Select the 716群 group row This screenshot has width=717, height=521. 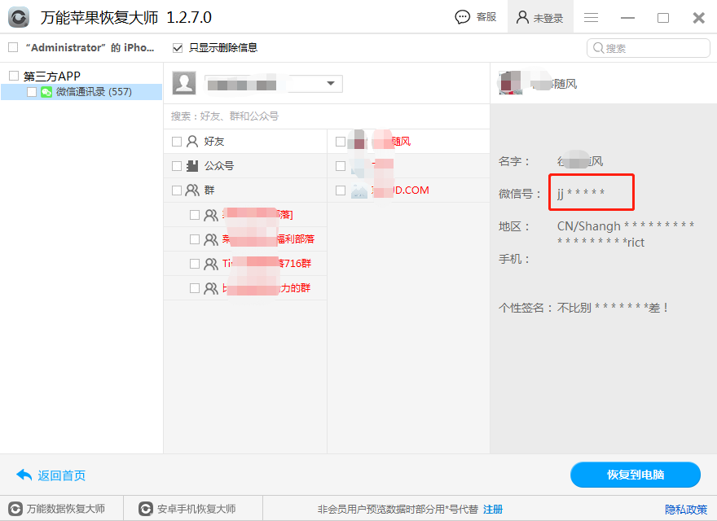(x=245, y=264)
